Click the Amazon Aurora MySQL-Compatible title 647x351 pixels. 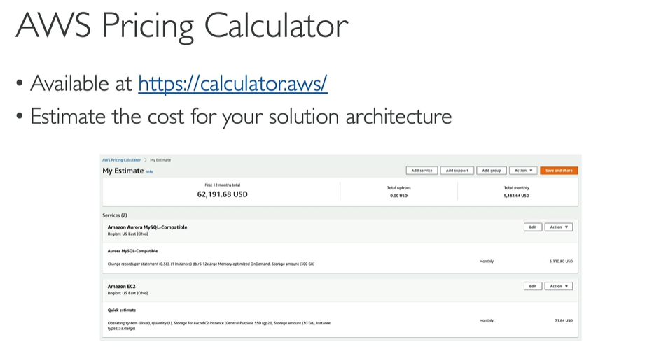147,227
